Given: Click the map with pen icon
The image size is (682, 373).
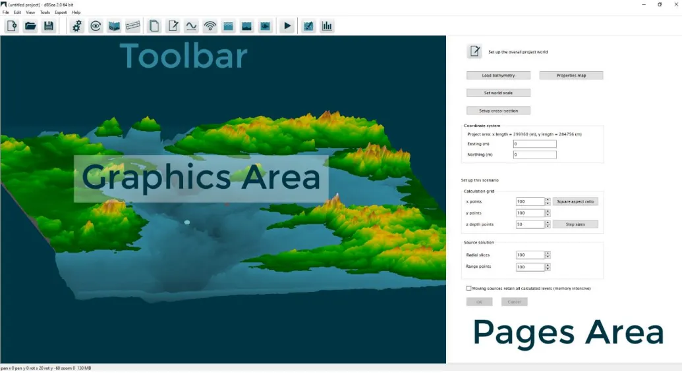Looking at the screenshot, I should click(x=308, y=26).
